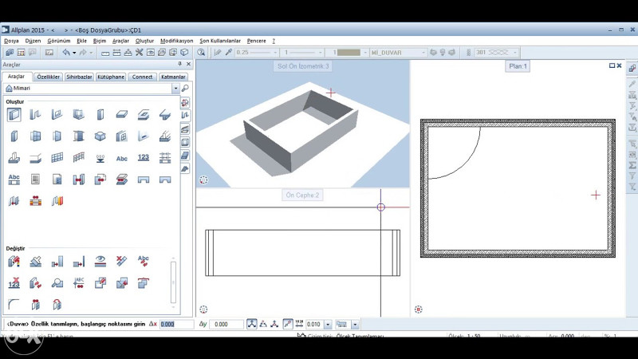
Task: Click the Undo arrow in toolbar
Action: [66, 53]
